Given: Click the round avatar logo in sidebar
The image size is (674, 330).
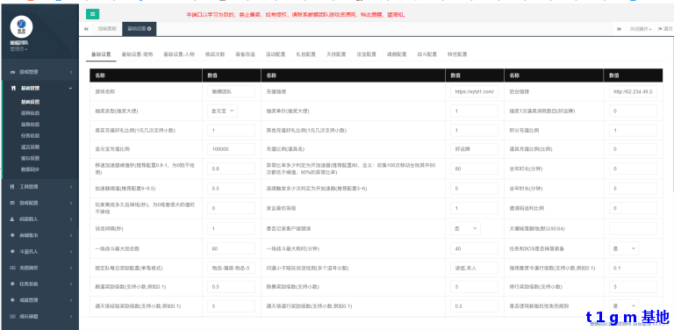Looking at the screenshot, I should (21, 26).
